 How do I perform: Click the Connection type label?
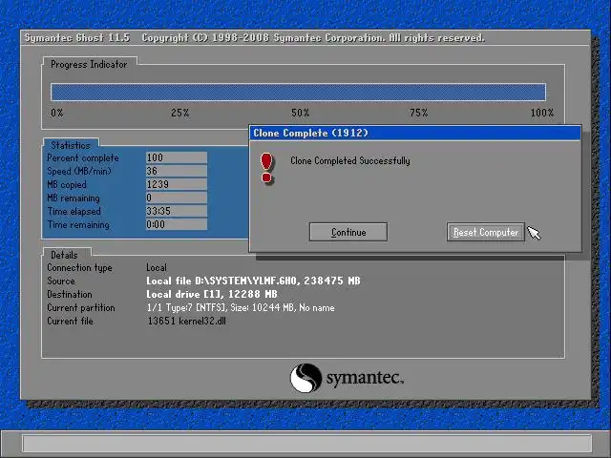tap(79, 267)
